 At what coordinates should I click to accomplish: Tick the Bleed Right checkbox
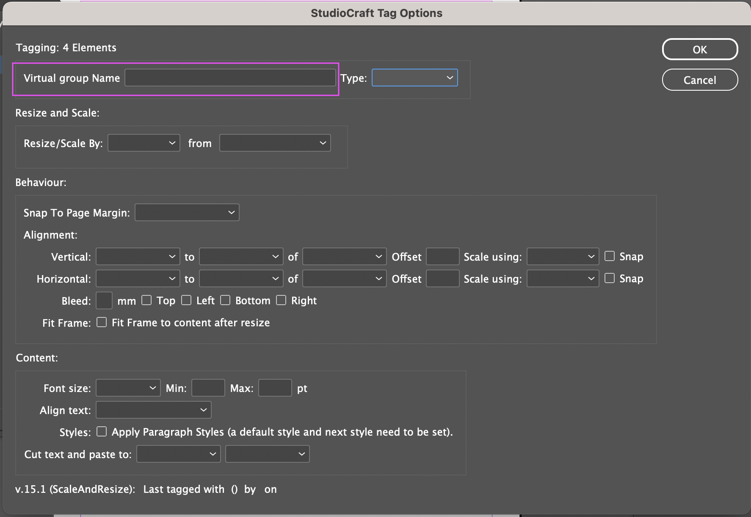[x=281, y=300]
